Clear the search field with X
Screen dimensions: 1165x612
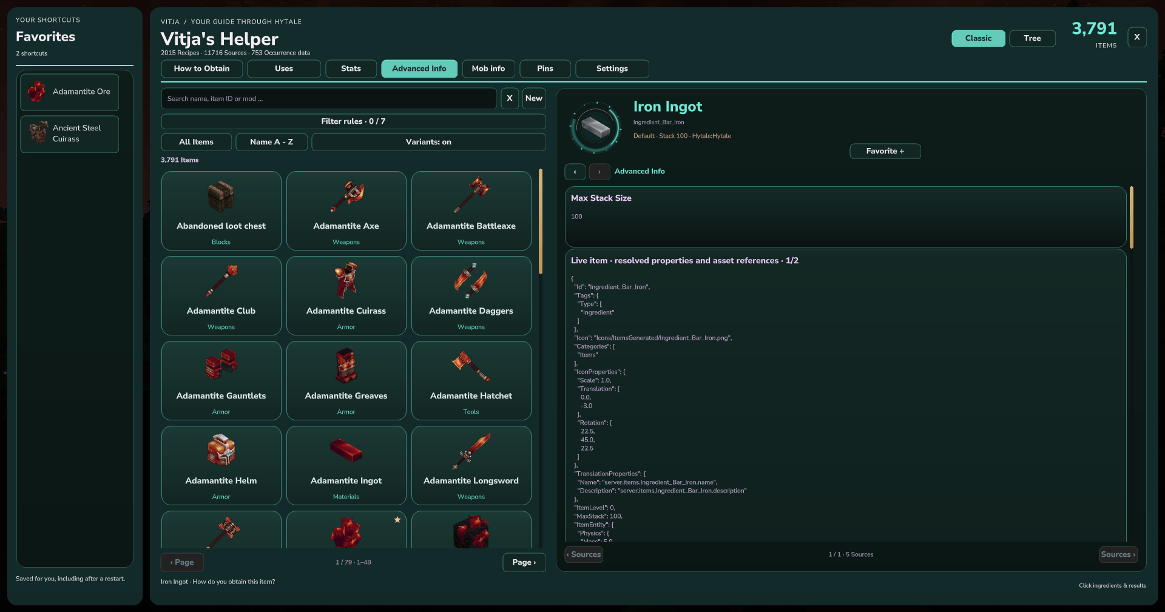point(510,98)
